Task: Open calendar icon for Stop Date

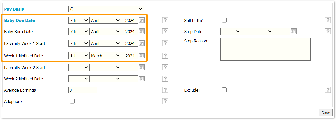Action: (x=293, y=32)
